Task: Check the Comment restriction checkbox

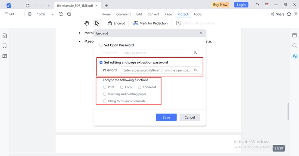Action: click(x=139, y=87)
